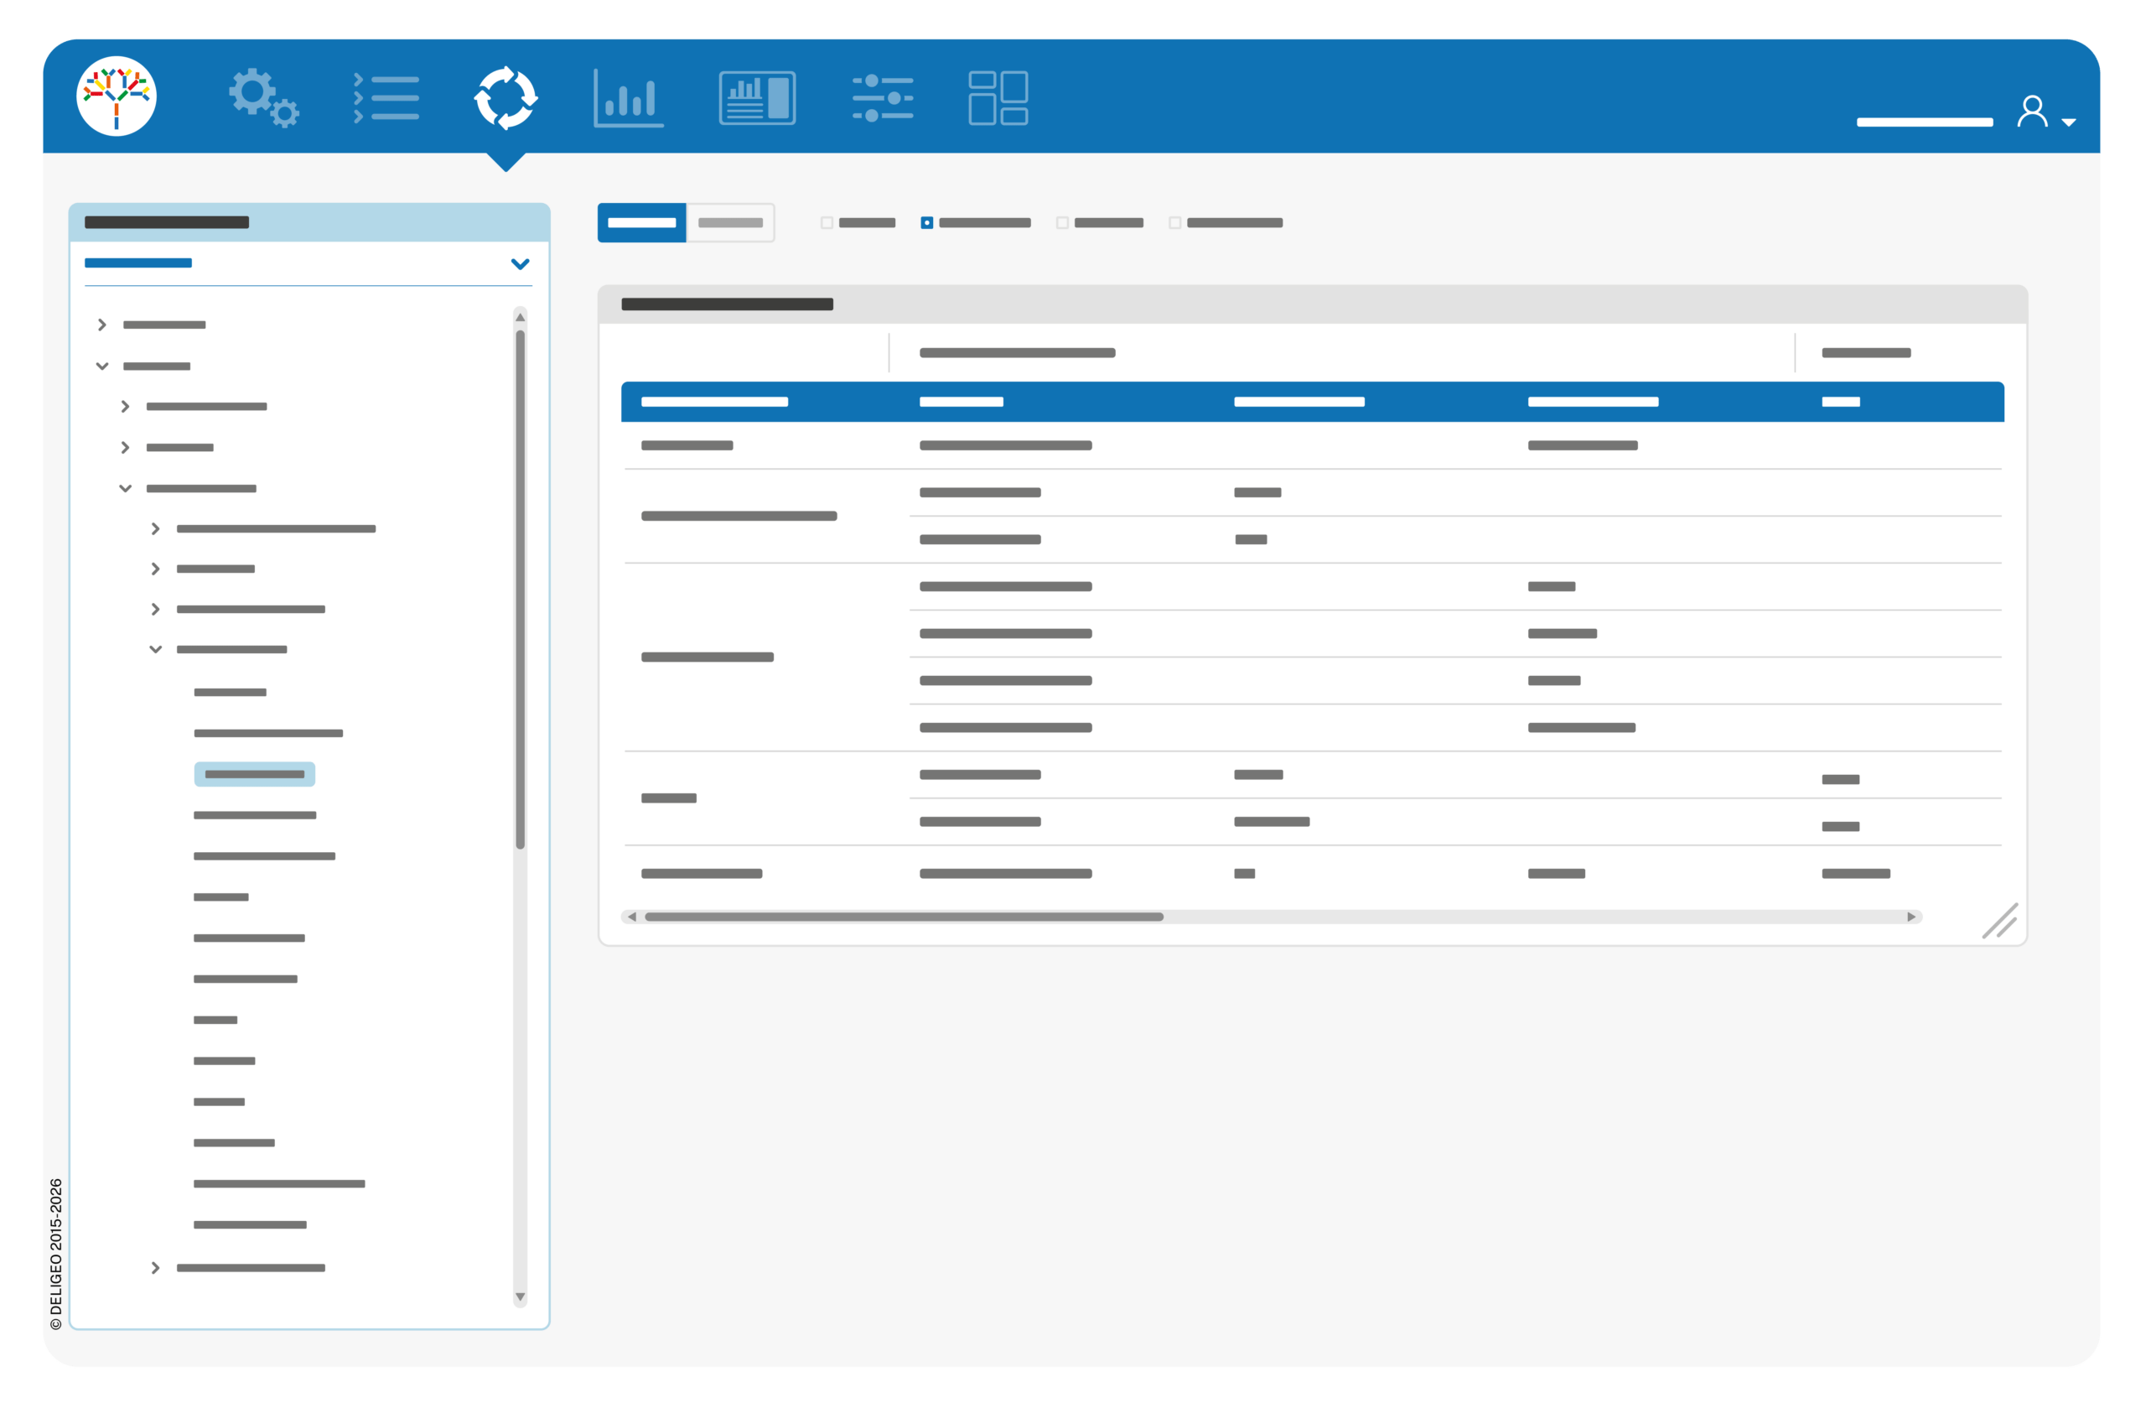Image resolution: width=2146 pixels, height=1403 pixels.
Task: Open the sliders adjustment icon
Action: point(883,97)
